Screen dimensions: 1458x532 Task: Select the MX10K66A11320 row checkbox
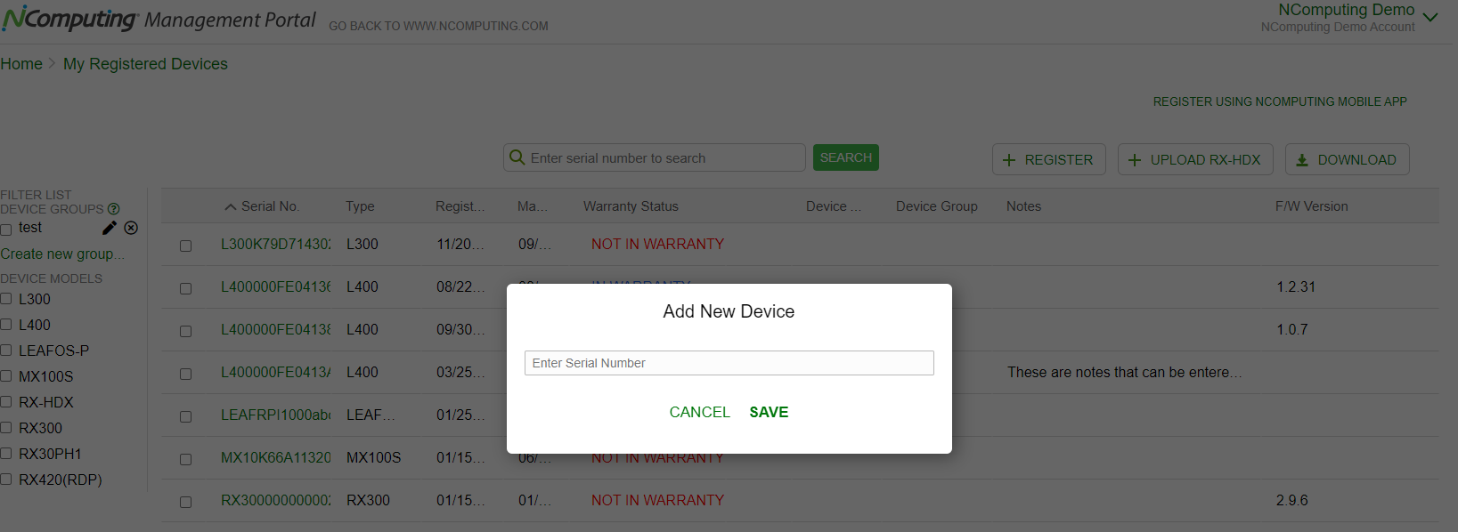(x=185, y=459)
